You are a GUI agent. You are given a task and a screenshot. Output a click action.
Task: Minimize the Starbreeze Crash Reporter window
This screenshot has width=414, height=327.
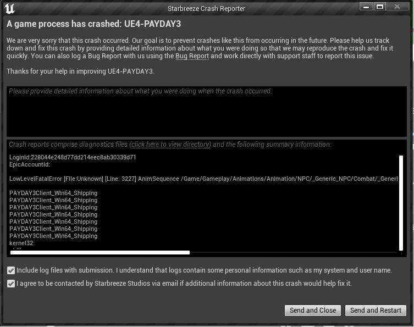click(366, 7)
